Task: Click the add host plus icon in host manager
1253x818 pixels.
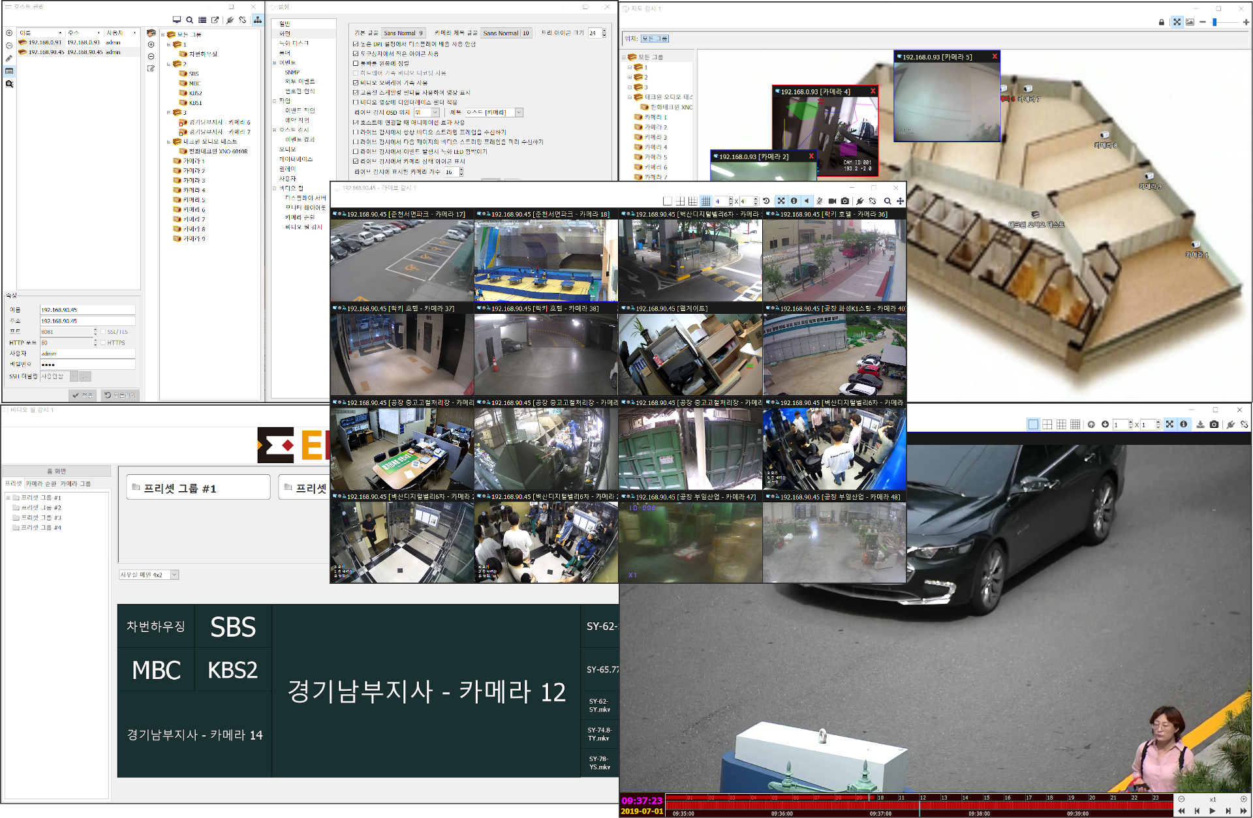Action: click(9, 33)
